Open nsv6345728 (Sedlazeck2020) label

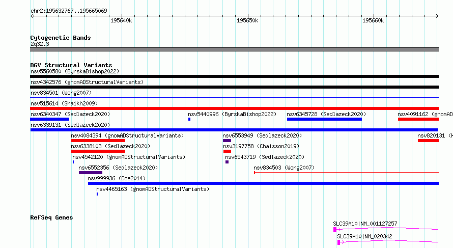[326, 114]
